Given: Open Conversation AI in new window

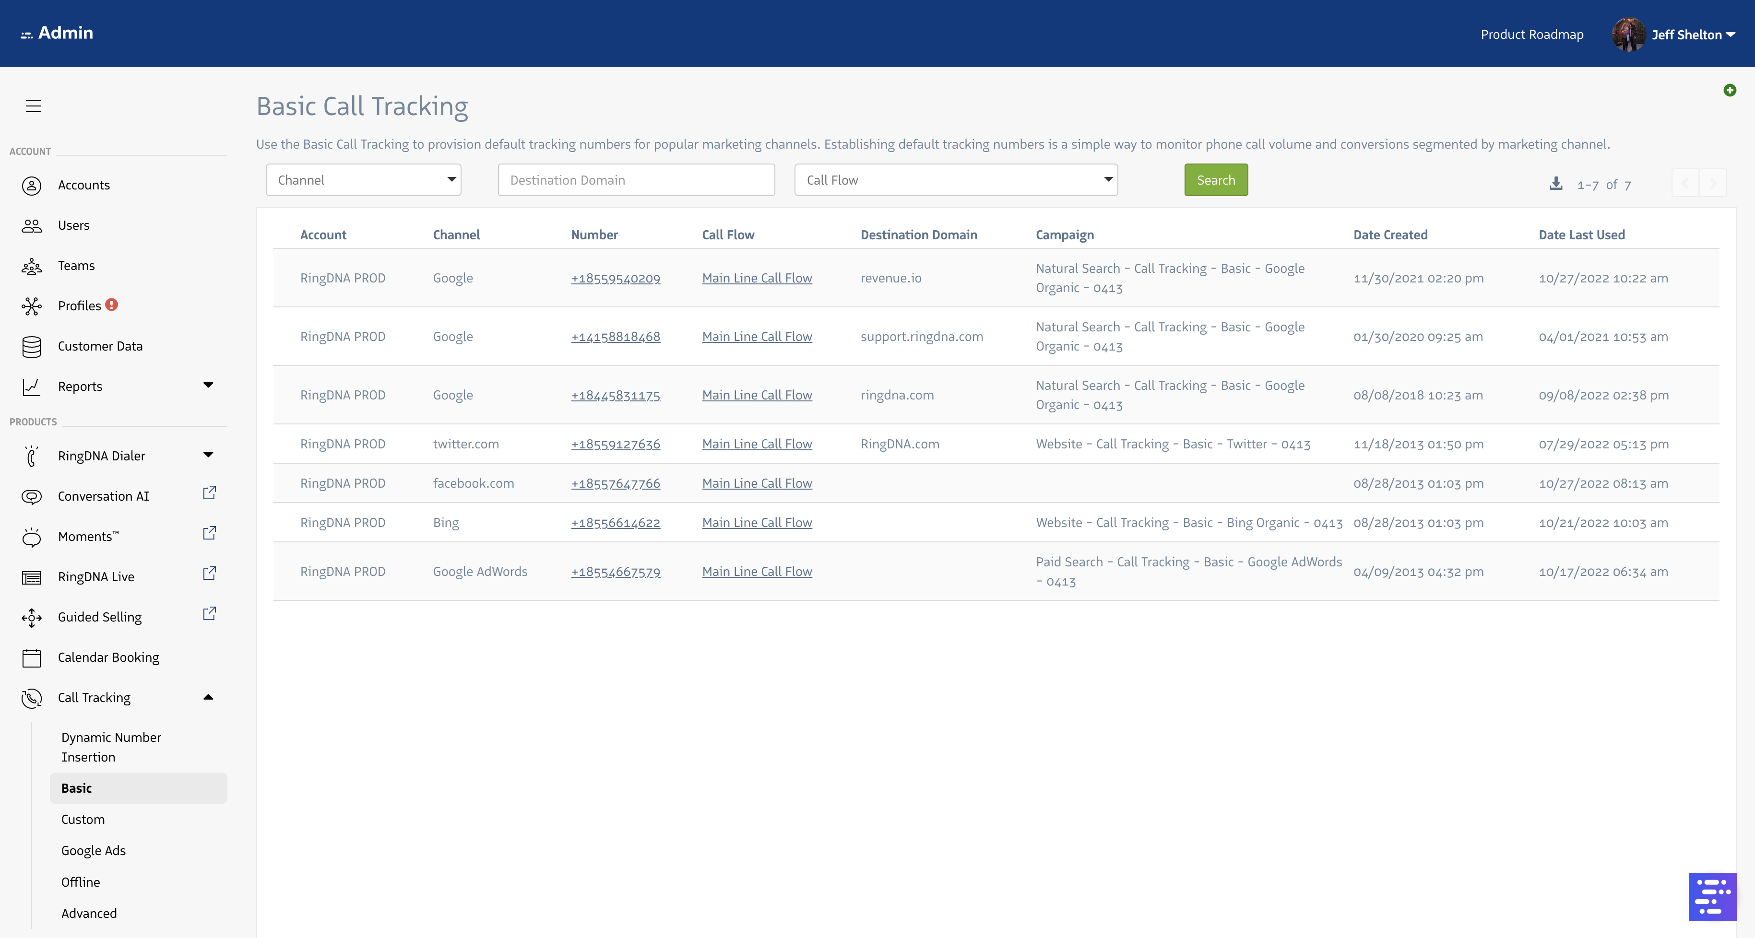Looking at the screenshot, I should point(209,492).
